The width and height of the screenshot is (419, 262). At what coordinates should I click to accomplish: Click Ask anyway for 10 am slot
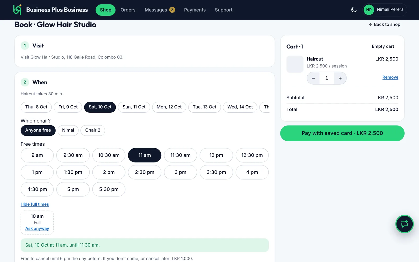click(x=37, y=228)
